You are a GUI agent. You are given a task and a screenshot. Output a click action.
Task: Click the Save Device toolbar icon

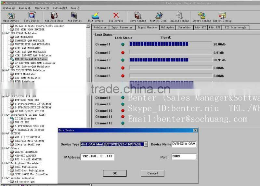pos(32,16)
